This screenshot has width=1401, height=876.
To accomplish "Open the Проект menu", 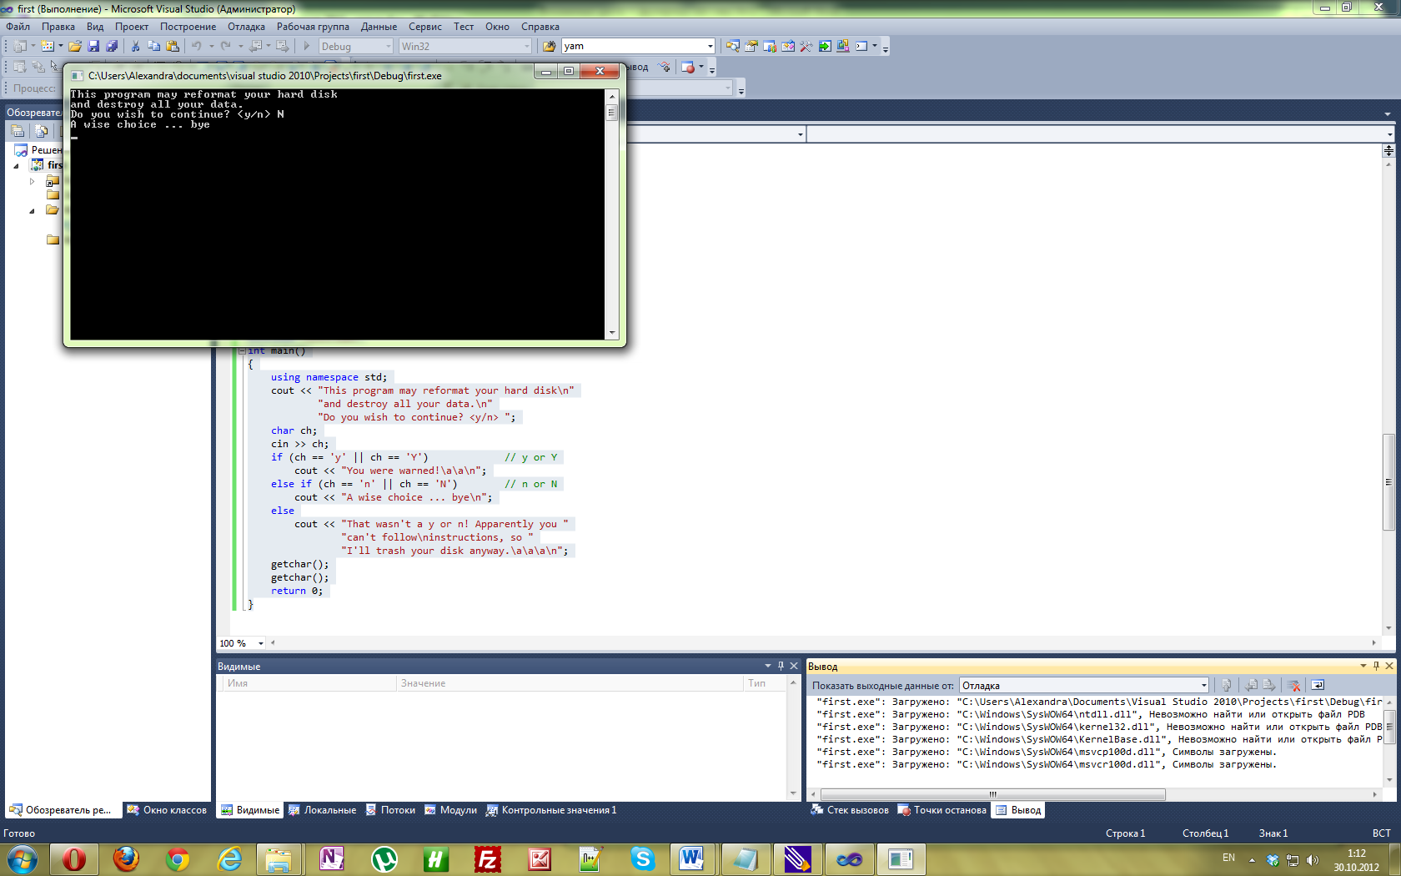I will (x=132, y=27).
